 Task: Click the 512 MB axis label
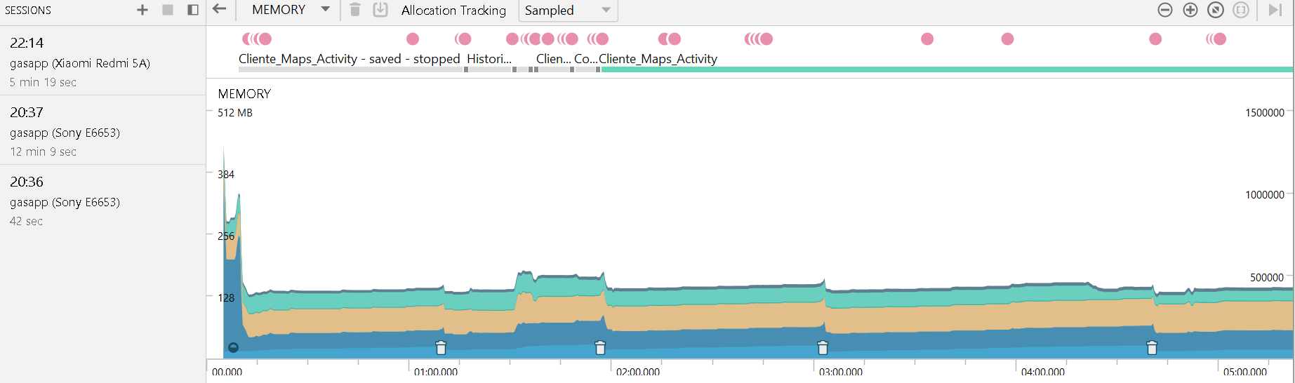point(235,113)
